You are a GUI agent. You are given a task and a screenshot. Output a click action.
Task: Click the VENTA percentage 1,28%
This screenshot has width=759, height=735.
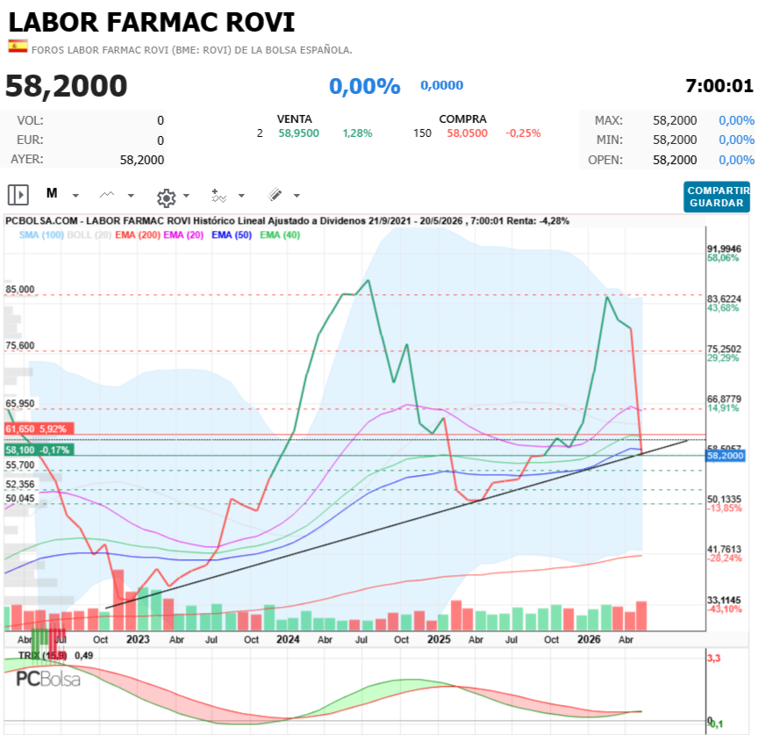[x=357, y=133]
